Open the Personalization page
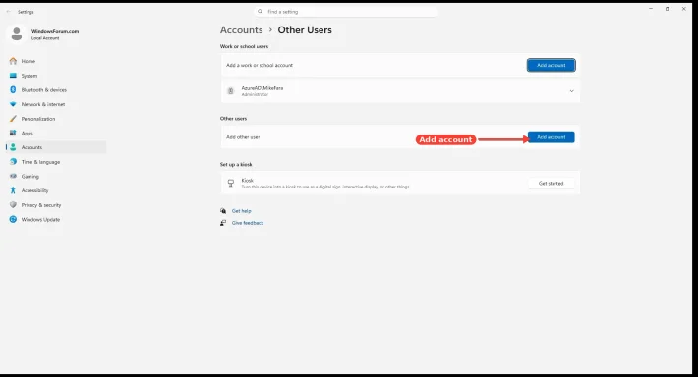The height and width of the screenshot is (377, 698). 38,119
